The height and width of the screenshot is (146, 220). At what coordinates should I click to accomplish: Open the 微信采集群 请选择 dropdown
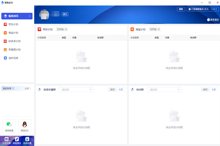point(76,89)
